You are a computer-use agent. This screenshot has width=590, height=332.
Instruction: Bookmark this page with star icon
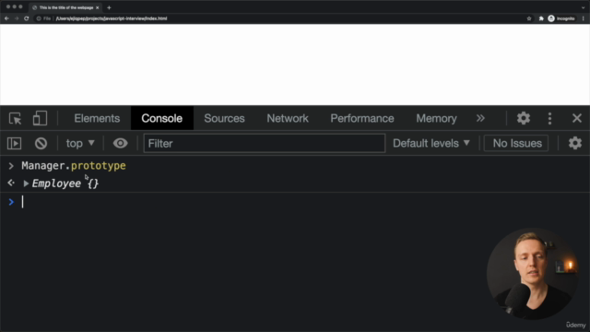click(x=529, y=18)
